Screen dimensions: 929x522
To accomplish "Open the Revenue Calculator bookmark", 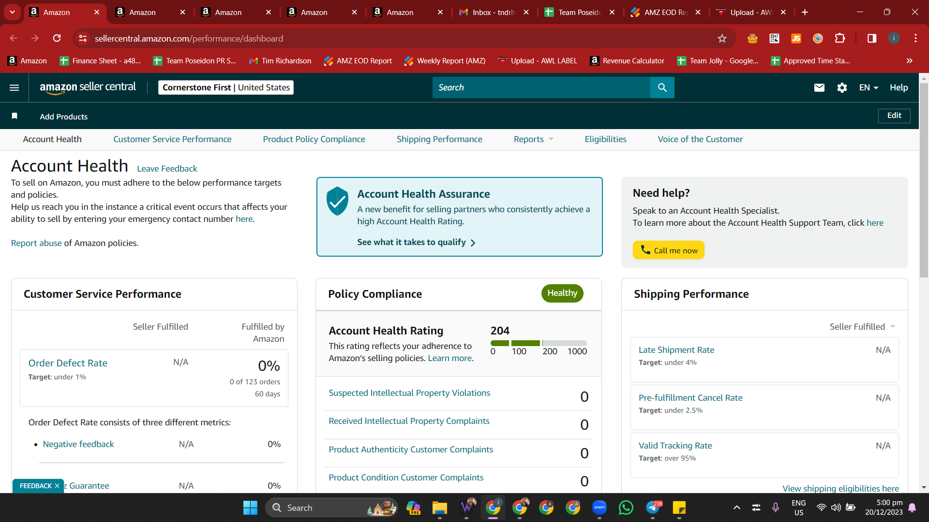I will (x=627, y=60).
